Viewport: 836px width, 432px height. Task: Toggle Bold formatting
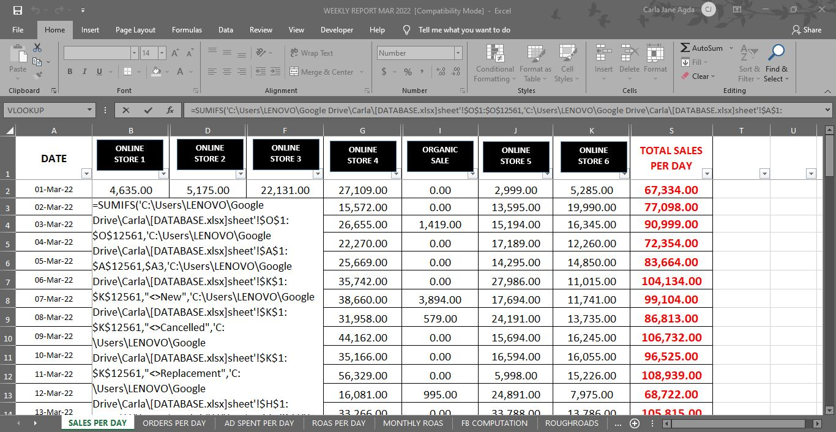click(x=70, y=72)
